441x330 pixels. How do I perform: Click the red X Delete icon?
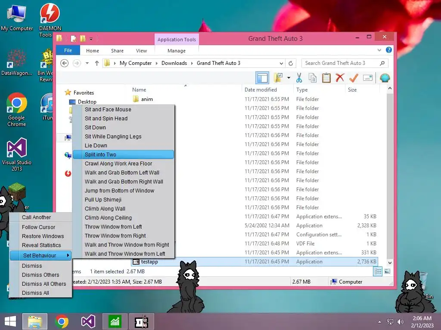340,77
